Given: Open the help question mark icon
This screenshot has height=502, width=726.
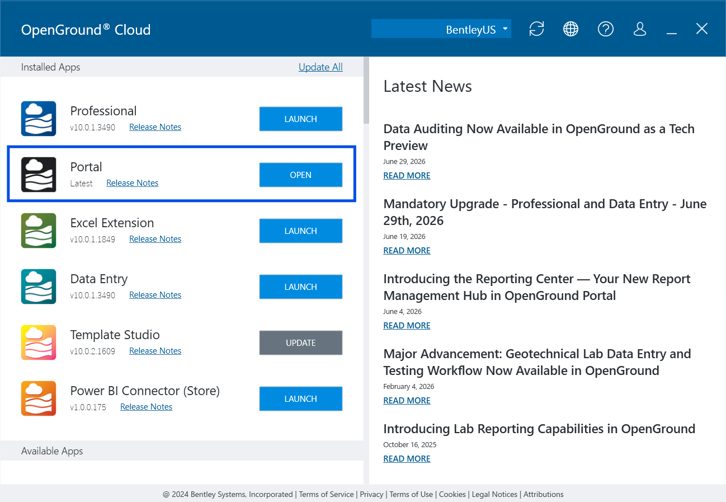Looking at the screenshot, I should (606, 29).
